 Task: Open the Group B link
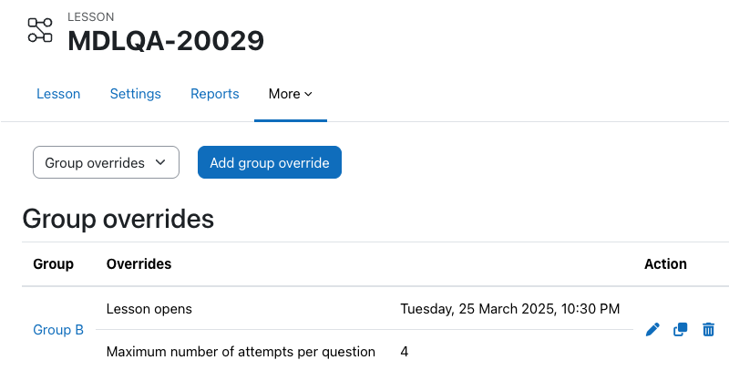(58, 330)
